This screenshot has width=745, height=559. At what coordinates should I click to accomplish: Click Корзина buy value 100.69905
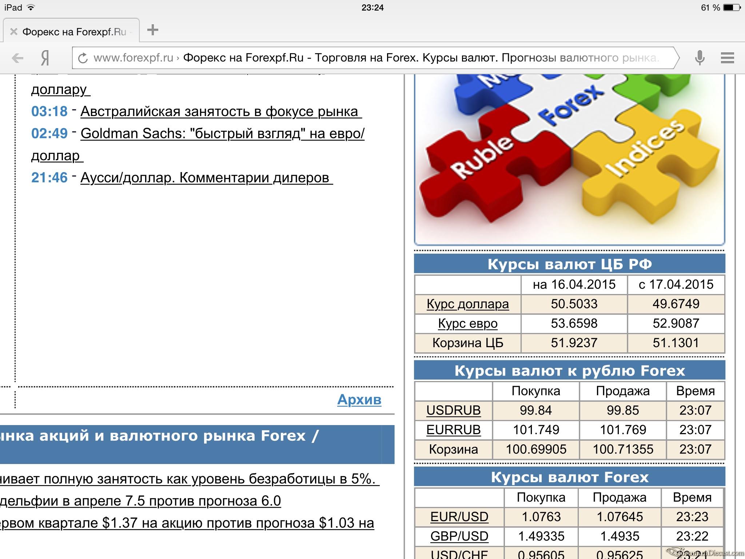pos(536,449)
